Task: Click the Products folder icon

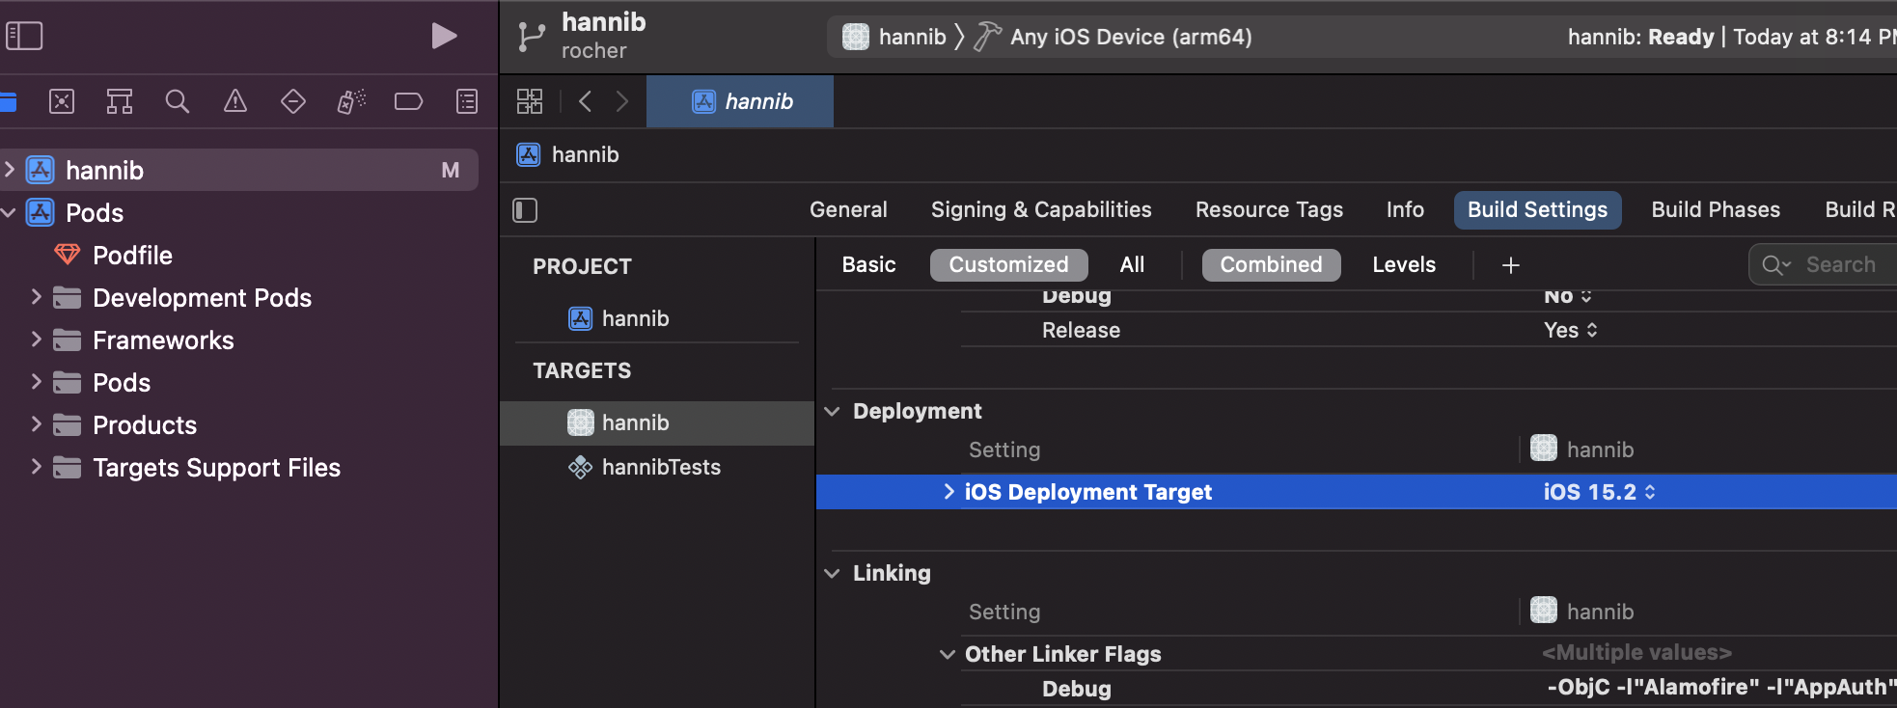Action: [x=67, y=424]
